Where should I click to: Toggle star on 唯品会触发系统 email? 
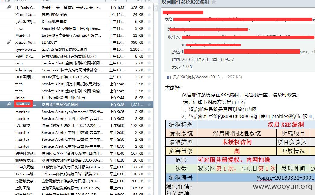coord(149,126)
